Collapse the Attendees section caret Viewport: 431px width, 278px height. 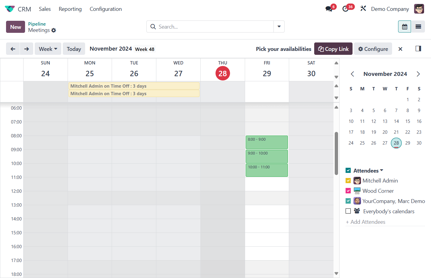coord(382,170)
